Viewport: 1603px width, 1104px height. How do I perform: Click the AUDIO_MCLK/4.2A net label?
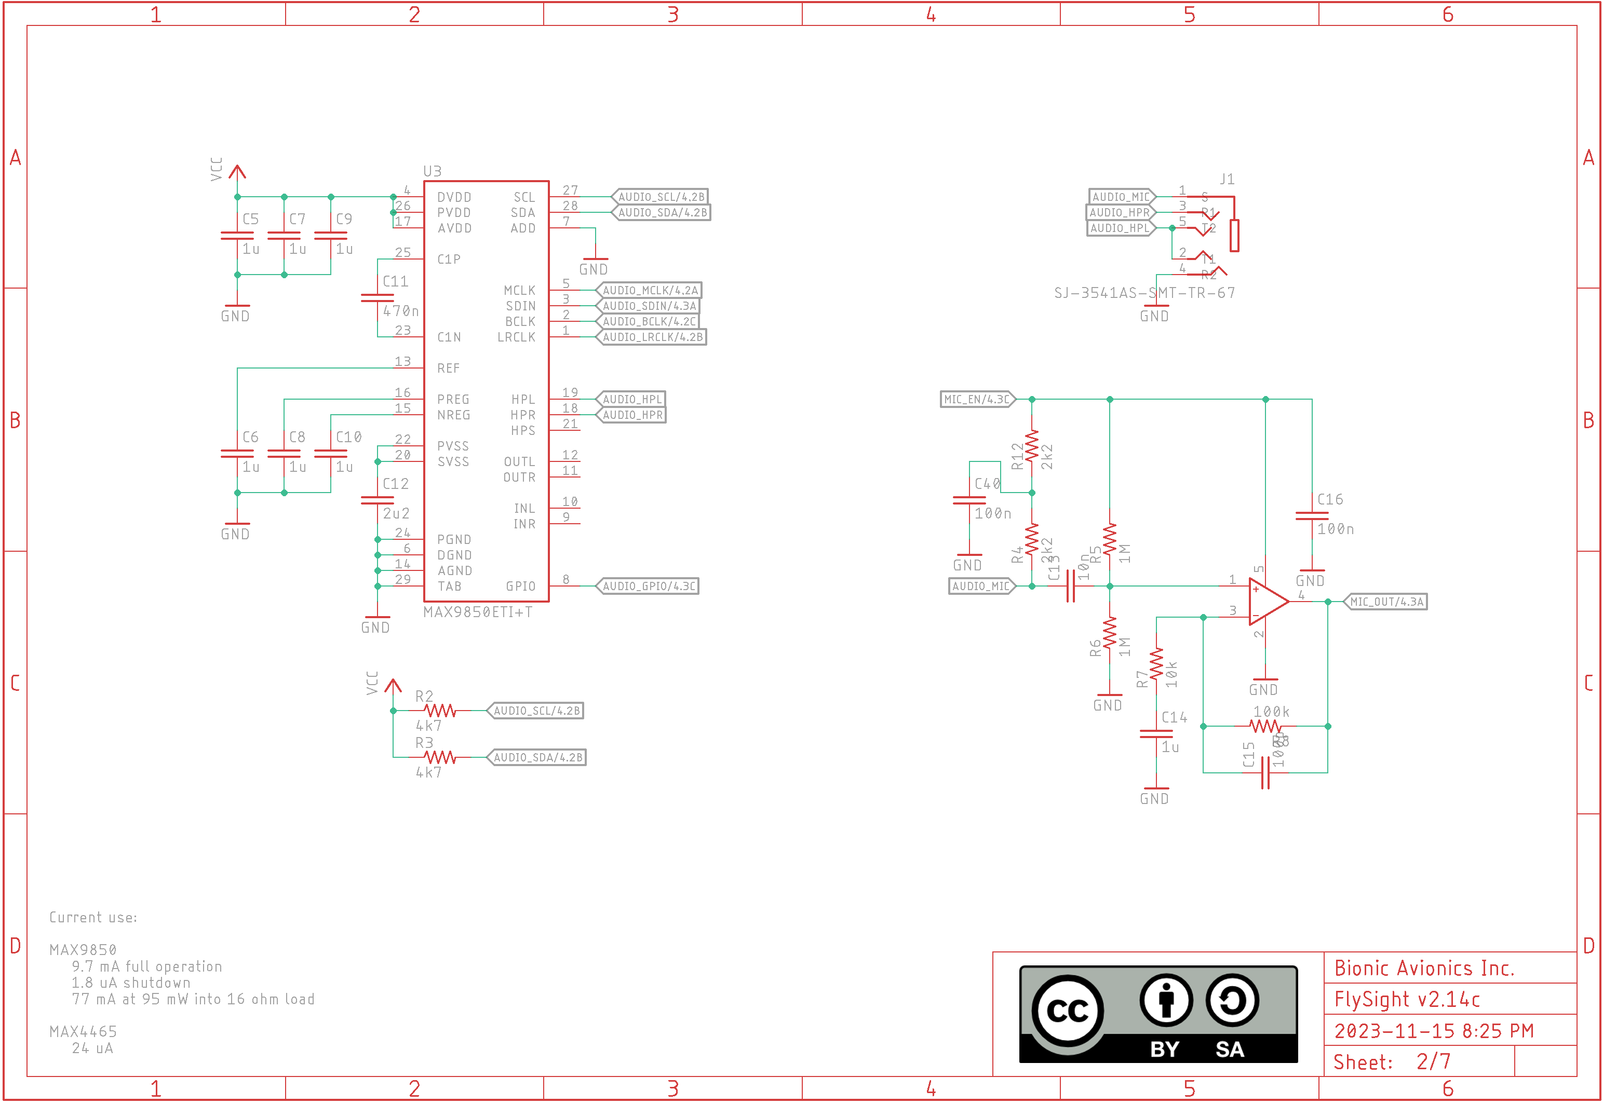pos(649,291)
